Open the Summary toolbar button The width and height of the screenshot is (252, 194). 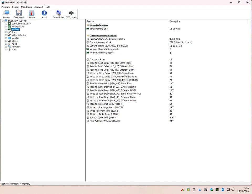point(6,14)
